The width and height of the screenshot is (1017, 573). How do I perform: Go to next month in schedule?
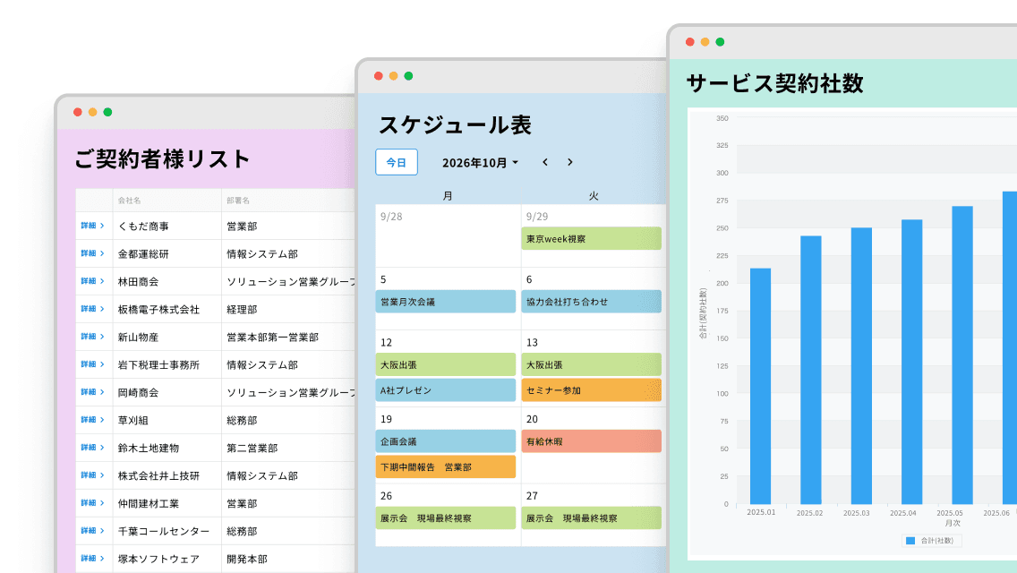coord(570,162)
